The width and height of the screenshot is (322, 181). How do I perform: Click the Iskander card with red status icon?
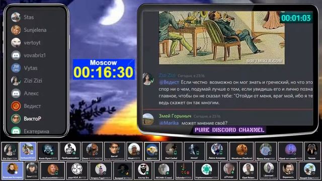[184, 171]
